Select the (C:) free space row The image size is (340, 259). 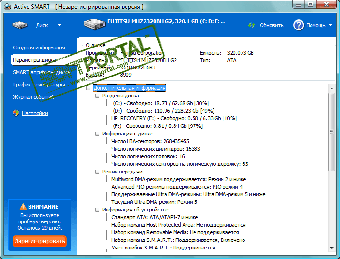coord(161,103)
